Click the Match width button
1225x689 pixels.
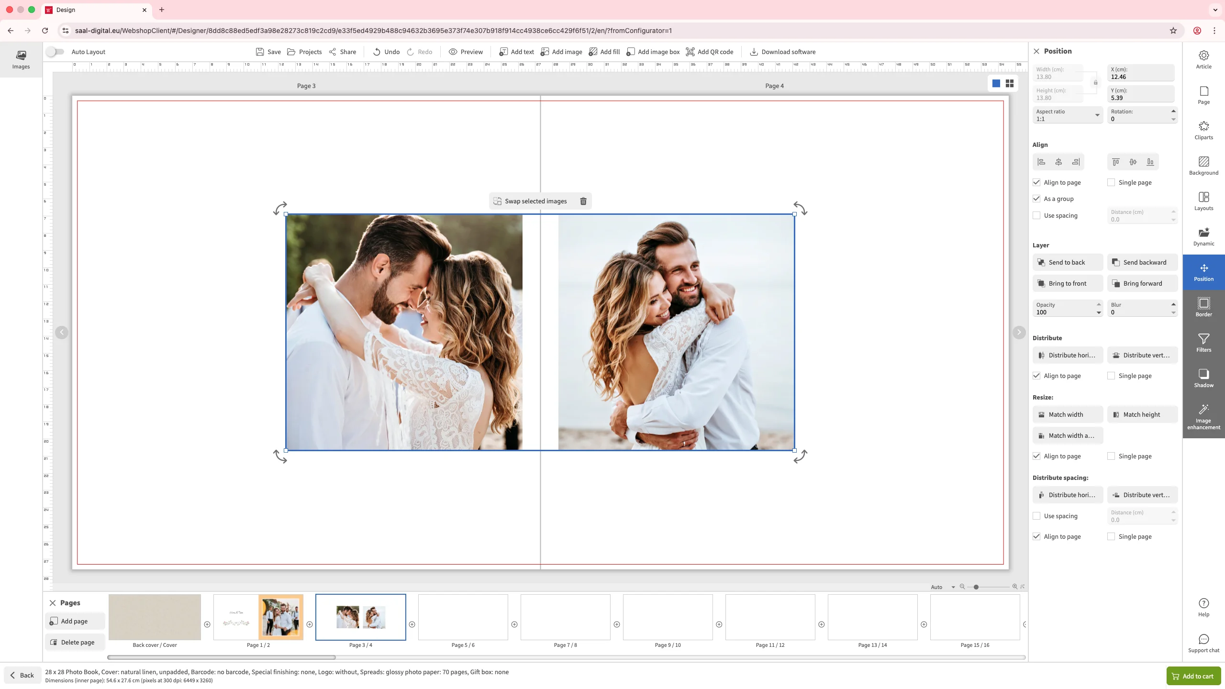click(1067, 414)
